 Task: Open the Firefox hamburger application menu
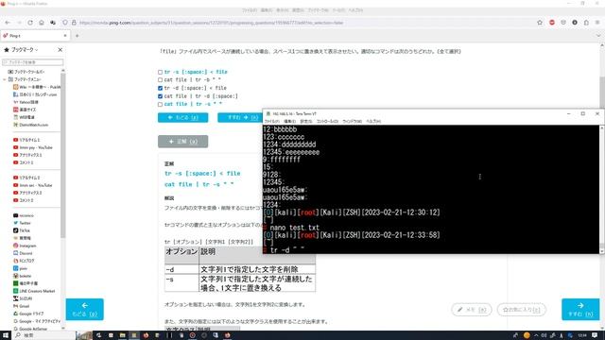tap(597, 23)
